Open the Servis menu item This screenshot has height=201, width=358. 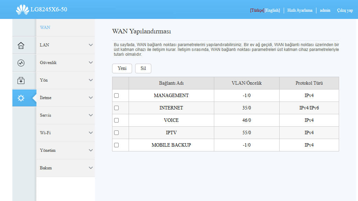coord(66,115)
